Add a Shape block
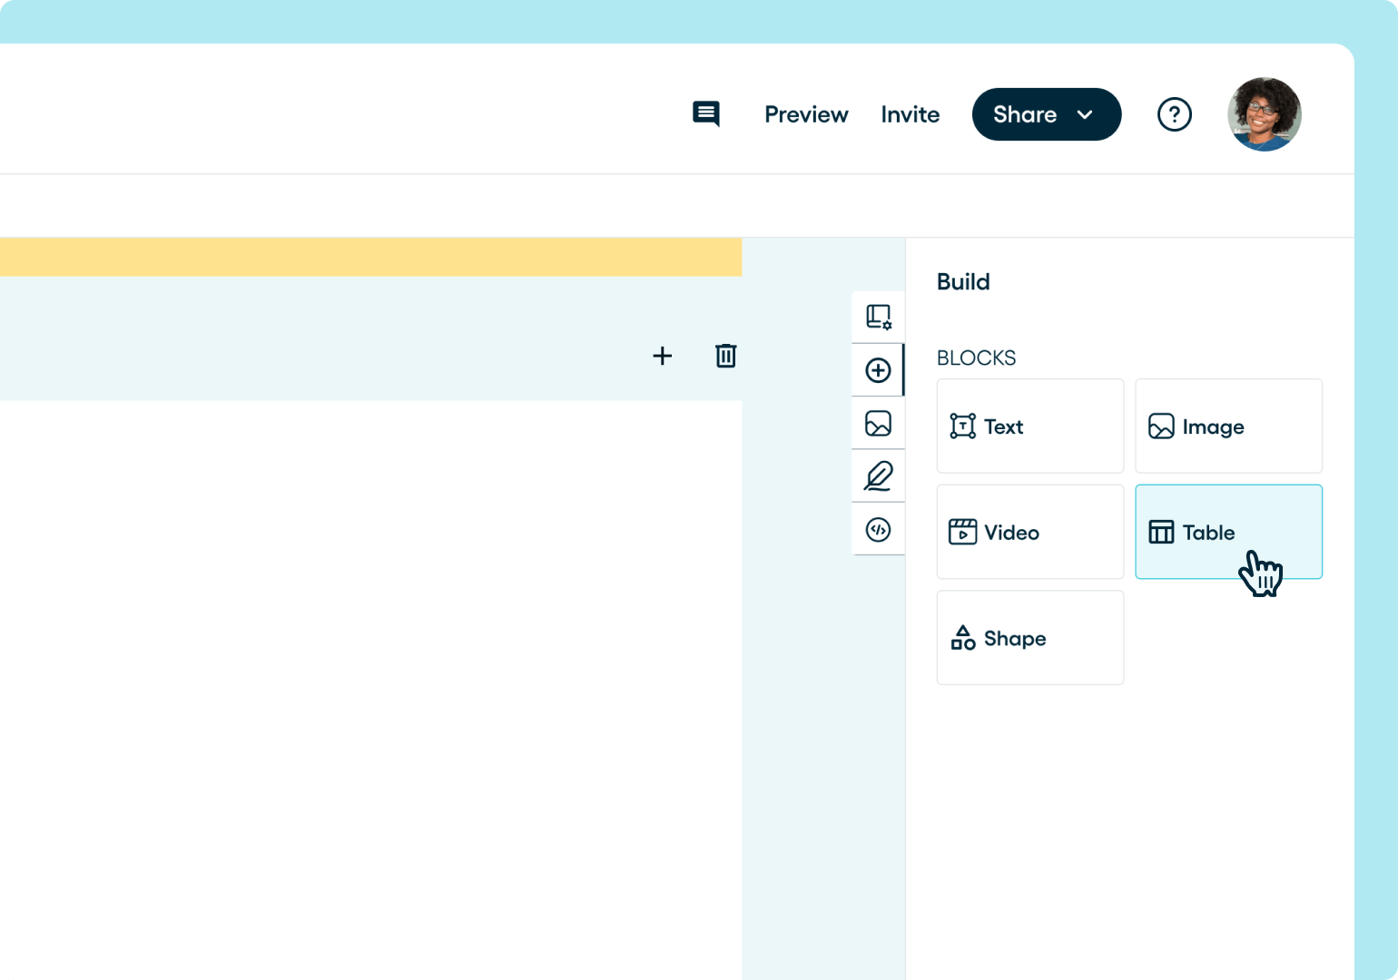 pos(1029,638)
